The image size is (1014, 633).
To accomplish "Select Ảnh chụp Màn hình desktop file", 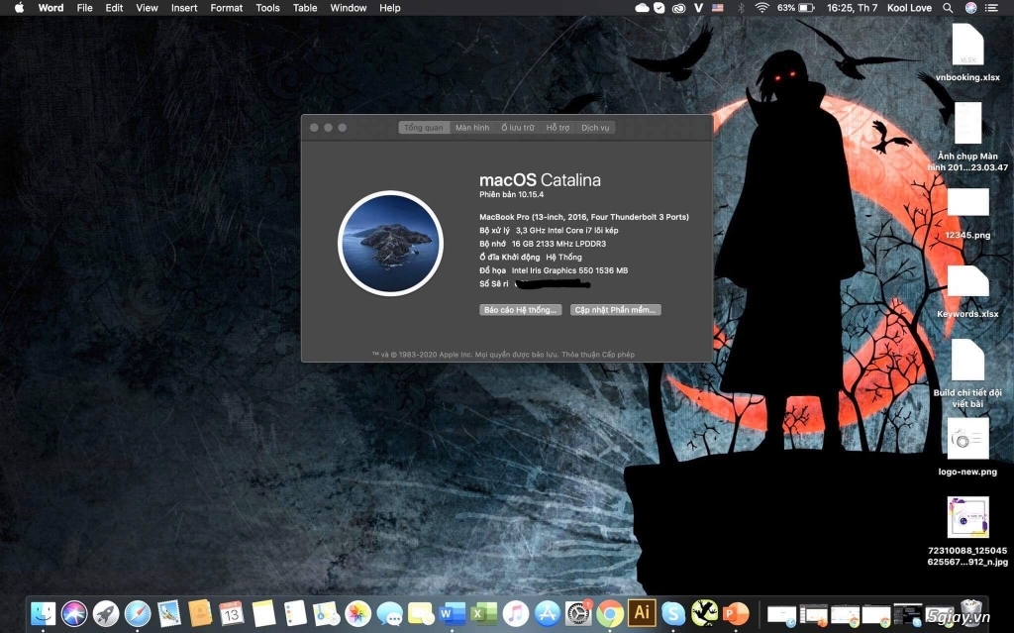I will 967,137.
